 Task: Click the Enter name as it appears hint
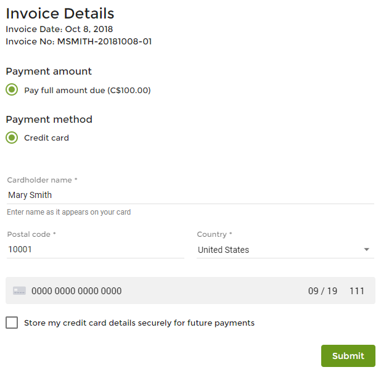click(x=69, y=212)
